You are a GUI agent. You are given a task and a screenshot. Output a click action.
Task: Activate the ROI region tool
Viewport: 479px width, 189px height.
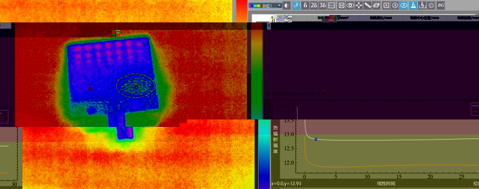tap(331, 5)
